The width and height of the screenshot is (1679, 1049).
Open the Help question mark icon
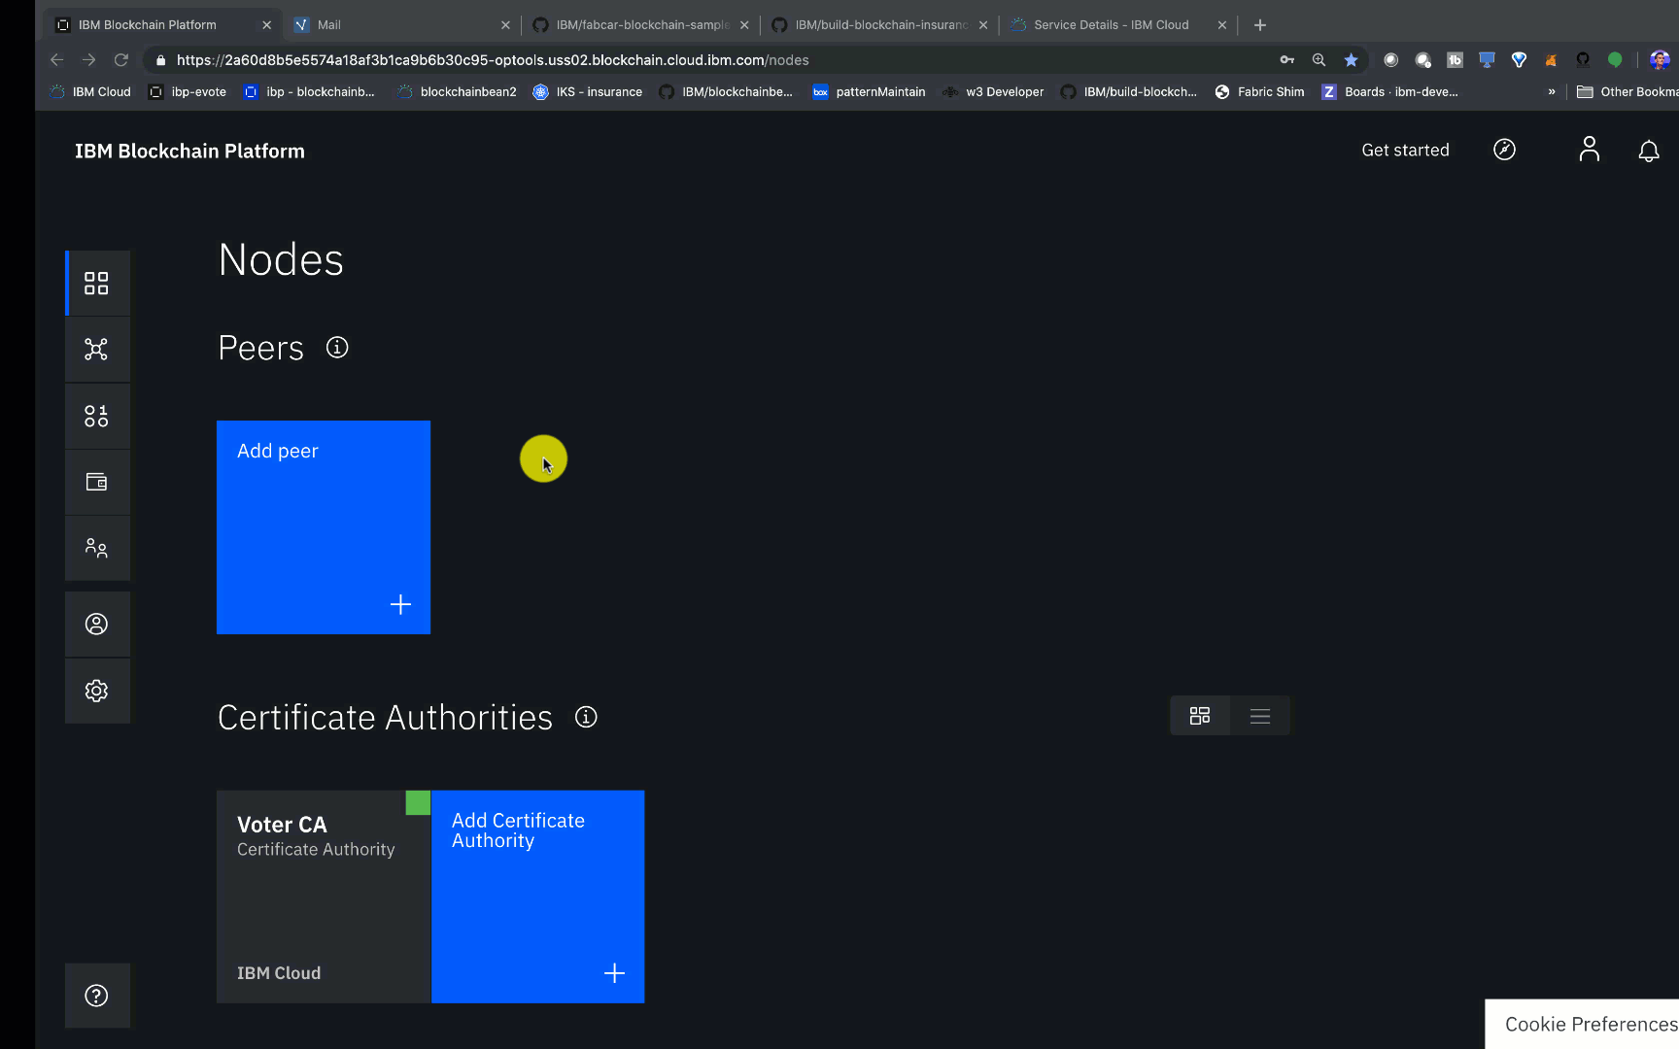(96, 996)
